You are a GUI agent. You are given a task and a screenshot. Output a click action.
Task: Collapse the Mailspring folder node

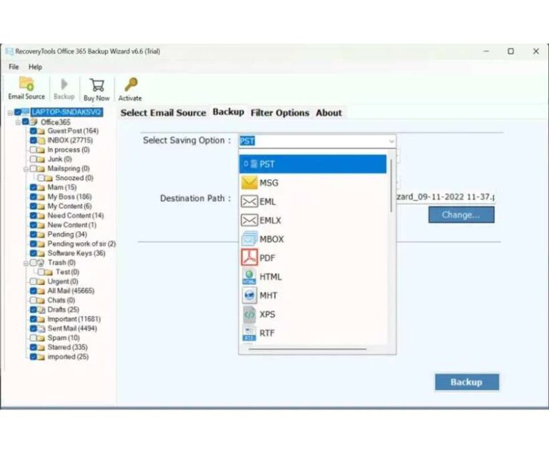coord(26,169)
